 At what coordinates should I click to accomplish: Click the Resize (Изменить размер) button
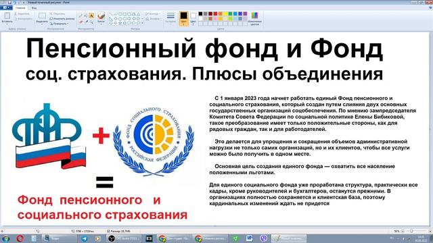pyautogui.click(x=62, y=19)
